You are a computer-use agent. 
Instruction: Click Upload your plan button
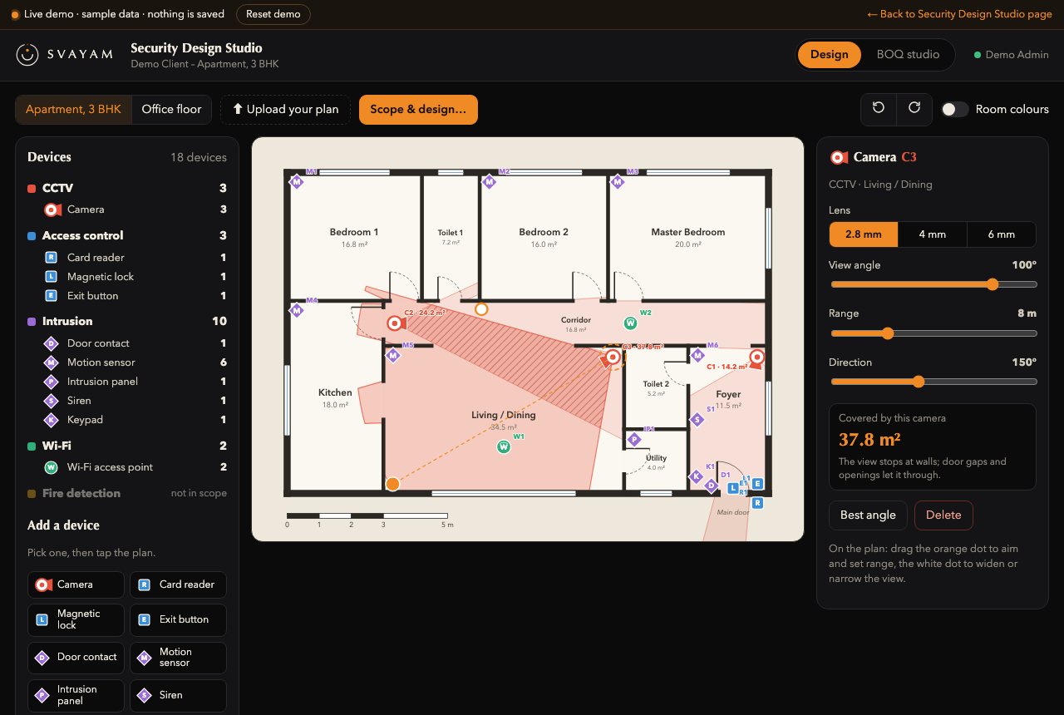285,109
